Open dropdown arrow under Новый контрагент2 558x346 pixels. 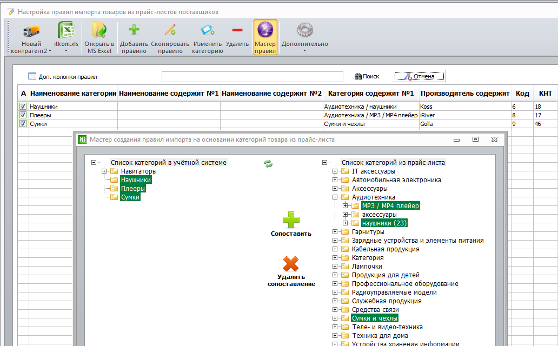click(50, 51)
